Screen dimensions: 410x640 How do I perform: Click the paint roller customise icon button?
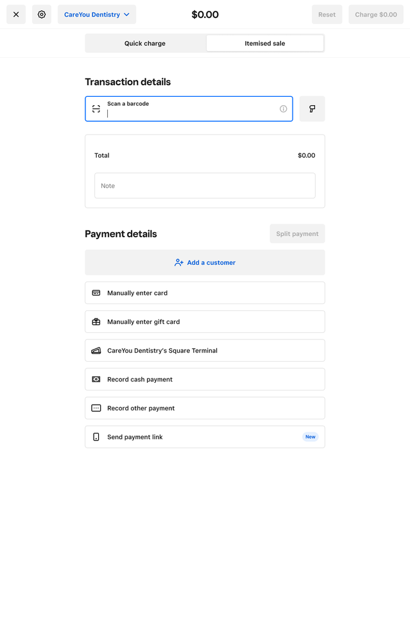(312, 109)
